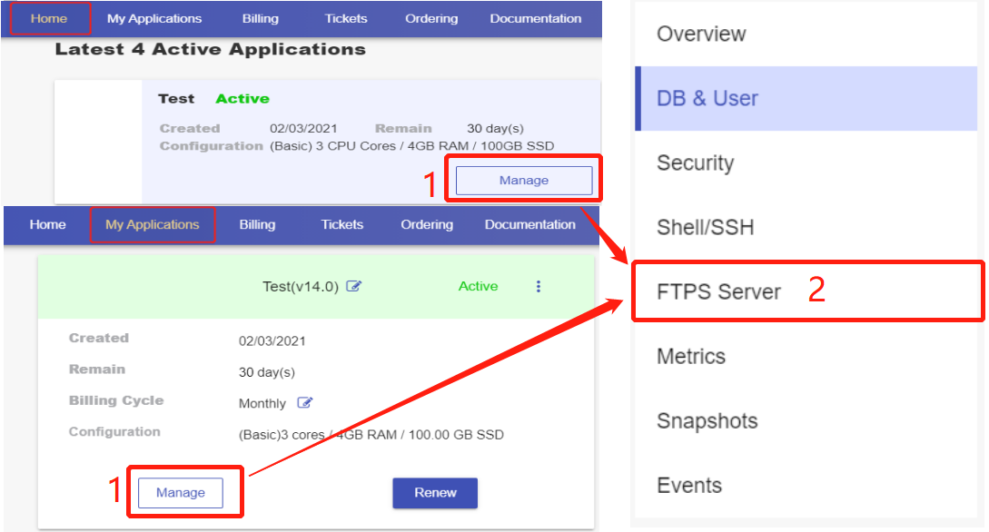This screenshot has width=989, height=532.
Task: Open FTPS Server in the side menu
Action: (x=718, y=291)
